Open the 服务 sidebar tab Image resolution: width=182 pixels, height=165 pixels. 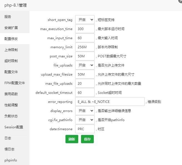point(15,17)
